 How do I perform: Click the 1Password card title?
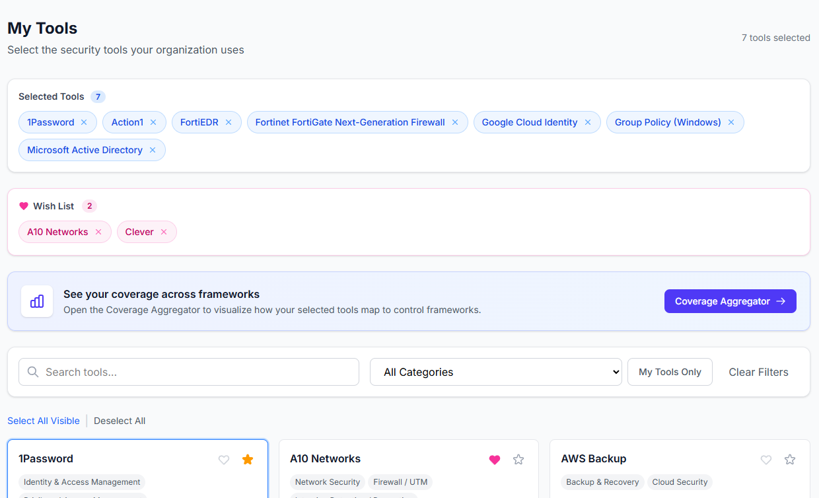(x=46, y=458)
